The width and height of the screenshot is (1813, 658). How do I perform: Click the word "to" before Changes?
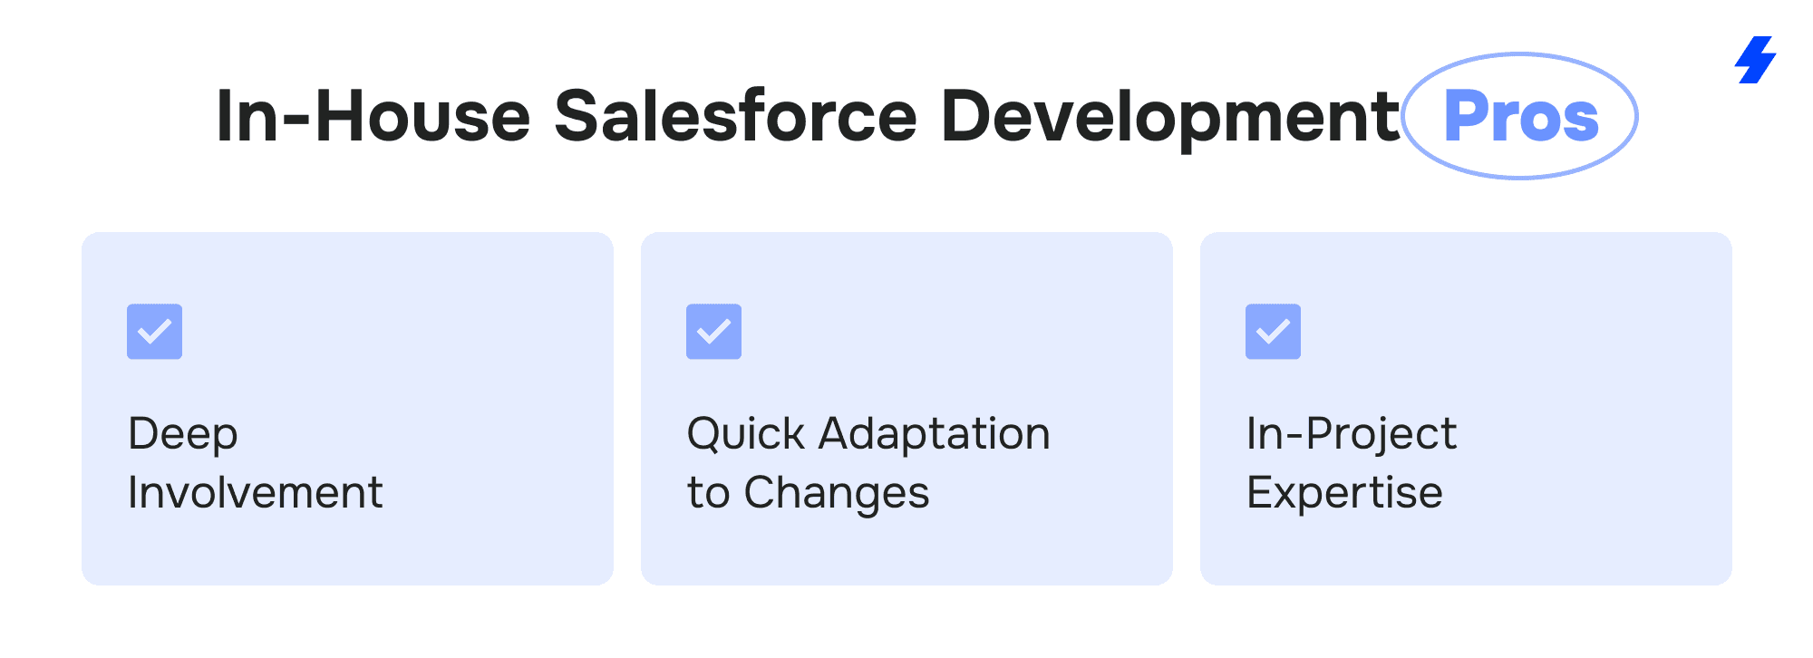point(708,494)
